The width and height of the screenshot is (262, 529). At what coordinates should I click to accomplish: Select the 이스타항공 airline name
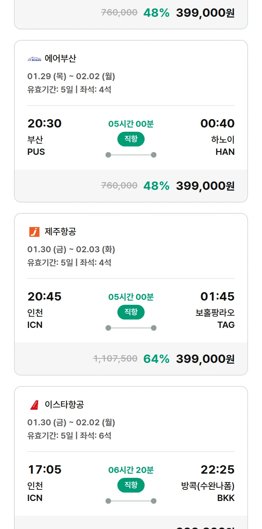[x=64, y=405]
